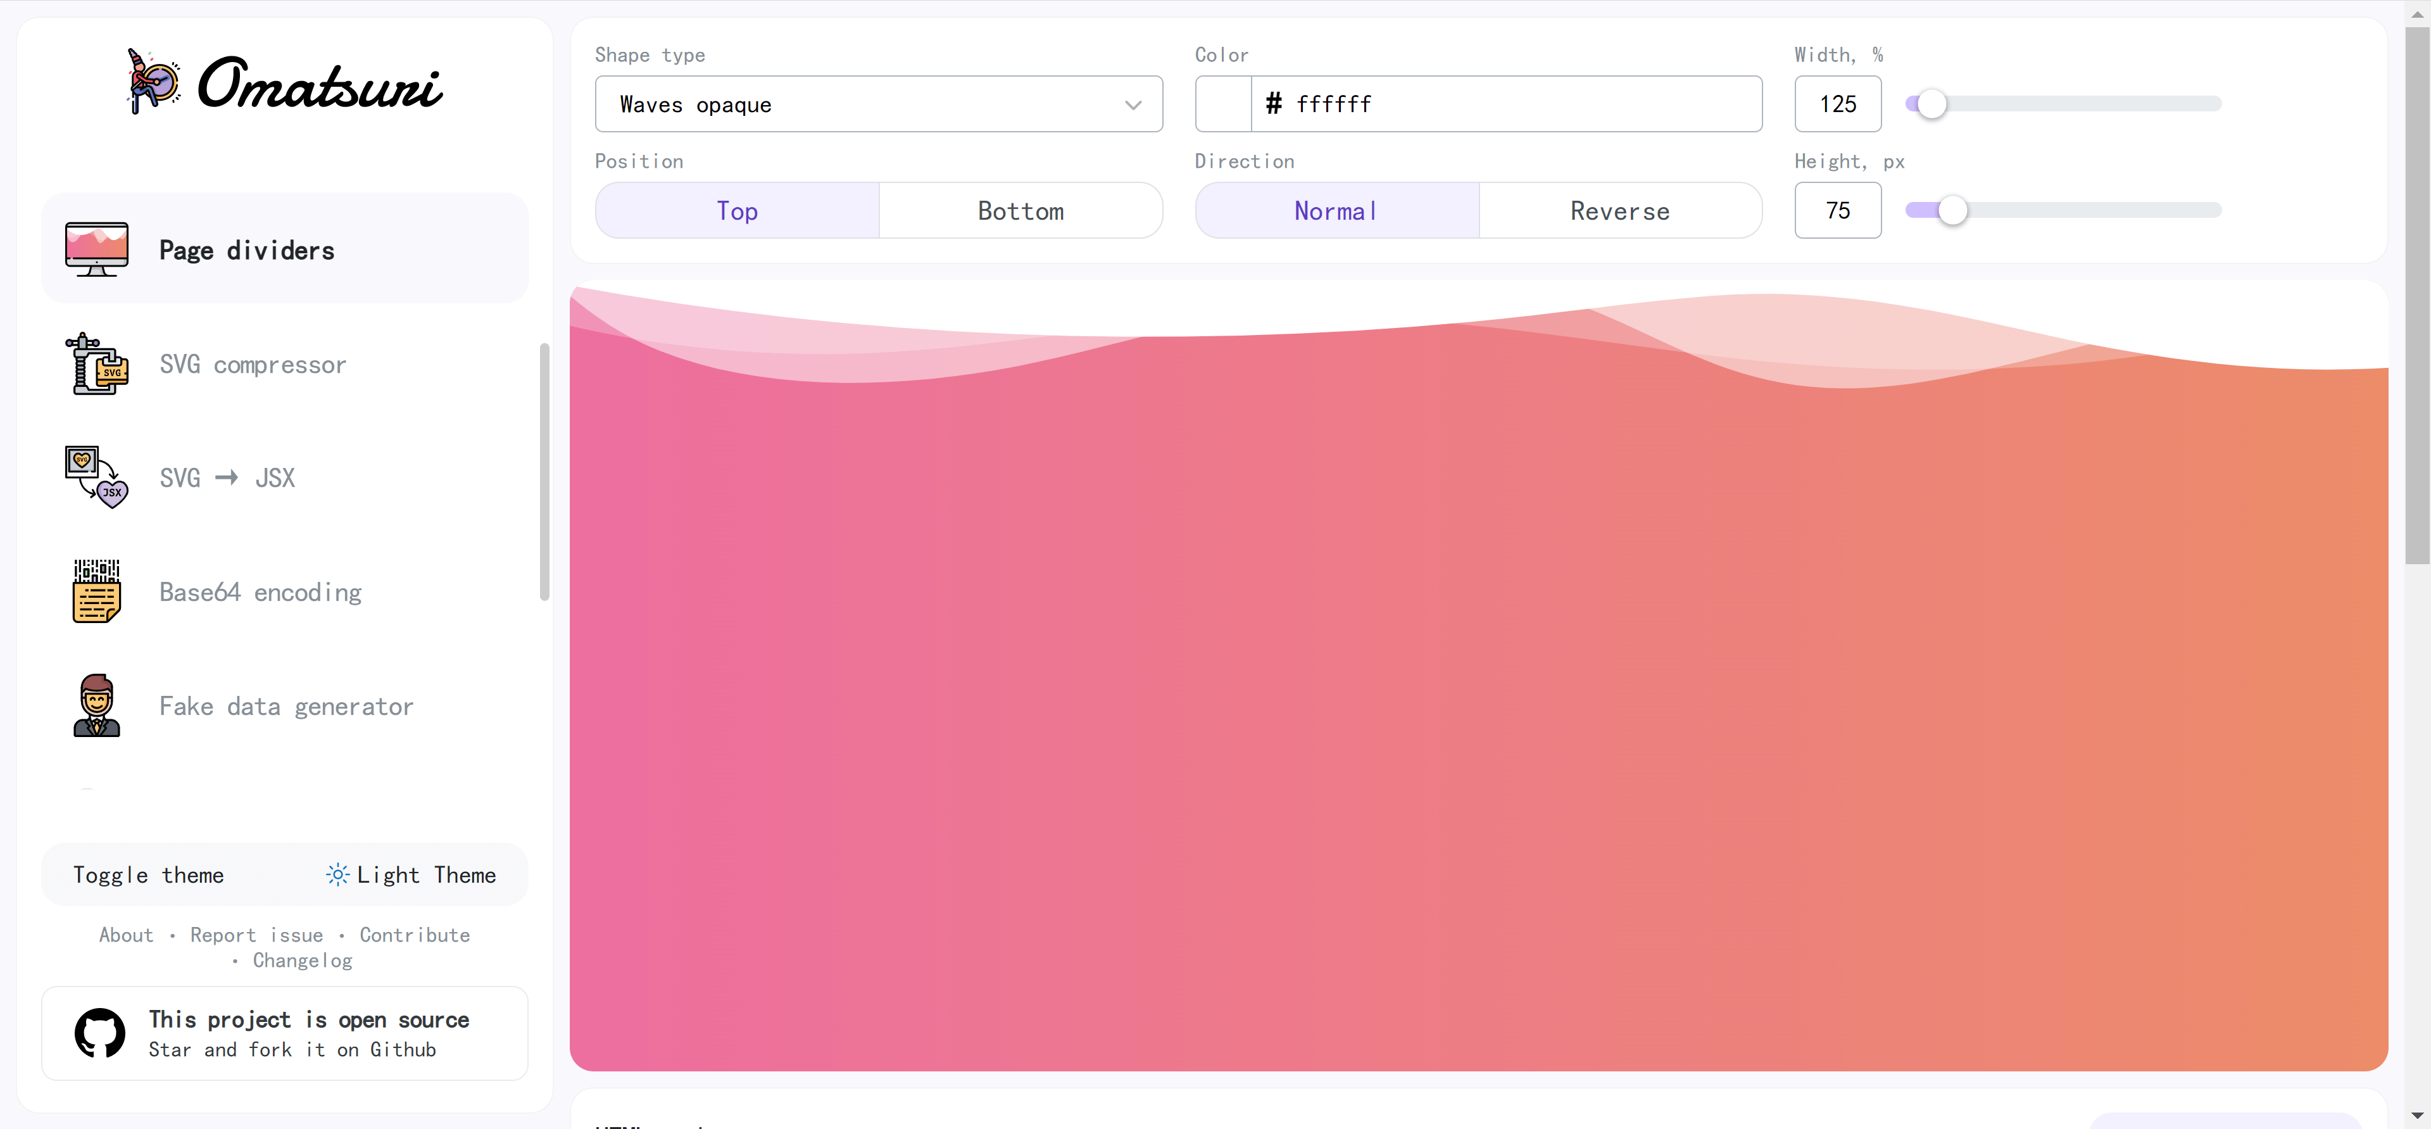Click the Omatsuri logo icon
Viewport: 2431px width, 1129px height.
click(x=153, y=82)
